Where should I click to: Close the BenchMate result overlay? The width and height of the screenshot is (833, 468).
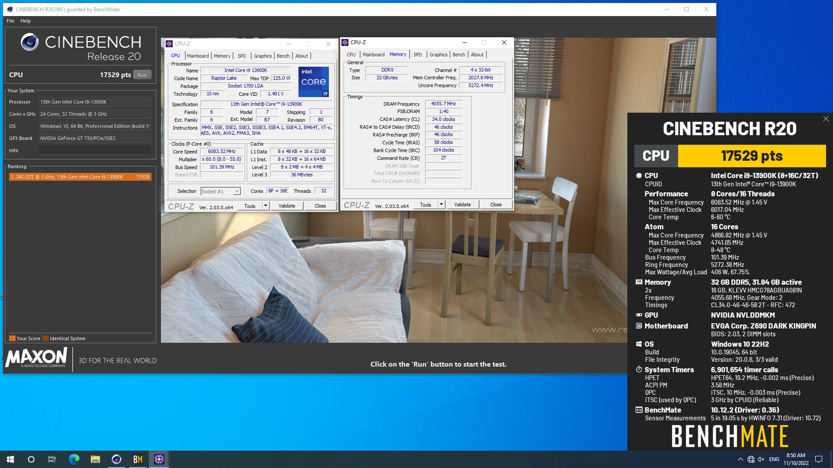(x=826, y=119)
